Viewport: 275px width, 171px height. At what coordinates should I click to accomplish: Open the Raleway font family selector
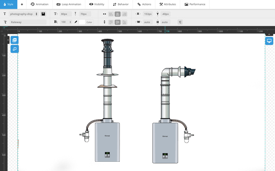coord(28,22)
